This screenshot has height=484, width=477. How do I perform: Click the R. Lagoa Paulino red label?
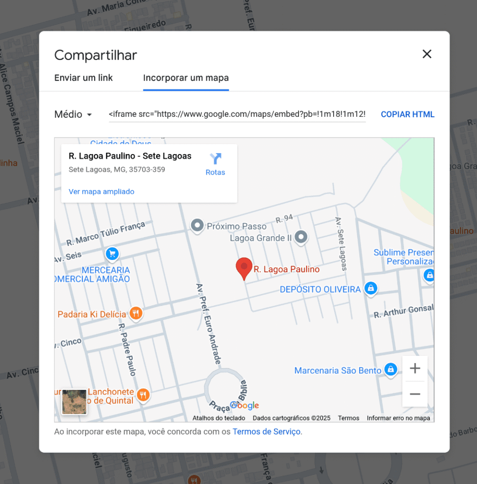[x=286, y=269]
